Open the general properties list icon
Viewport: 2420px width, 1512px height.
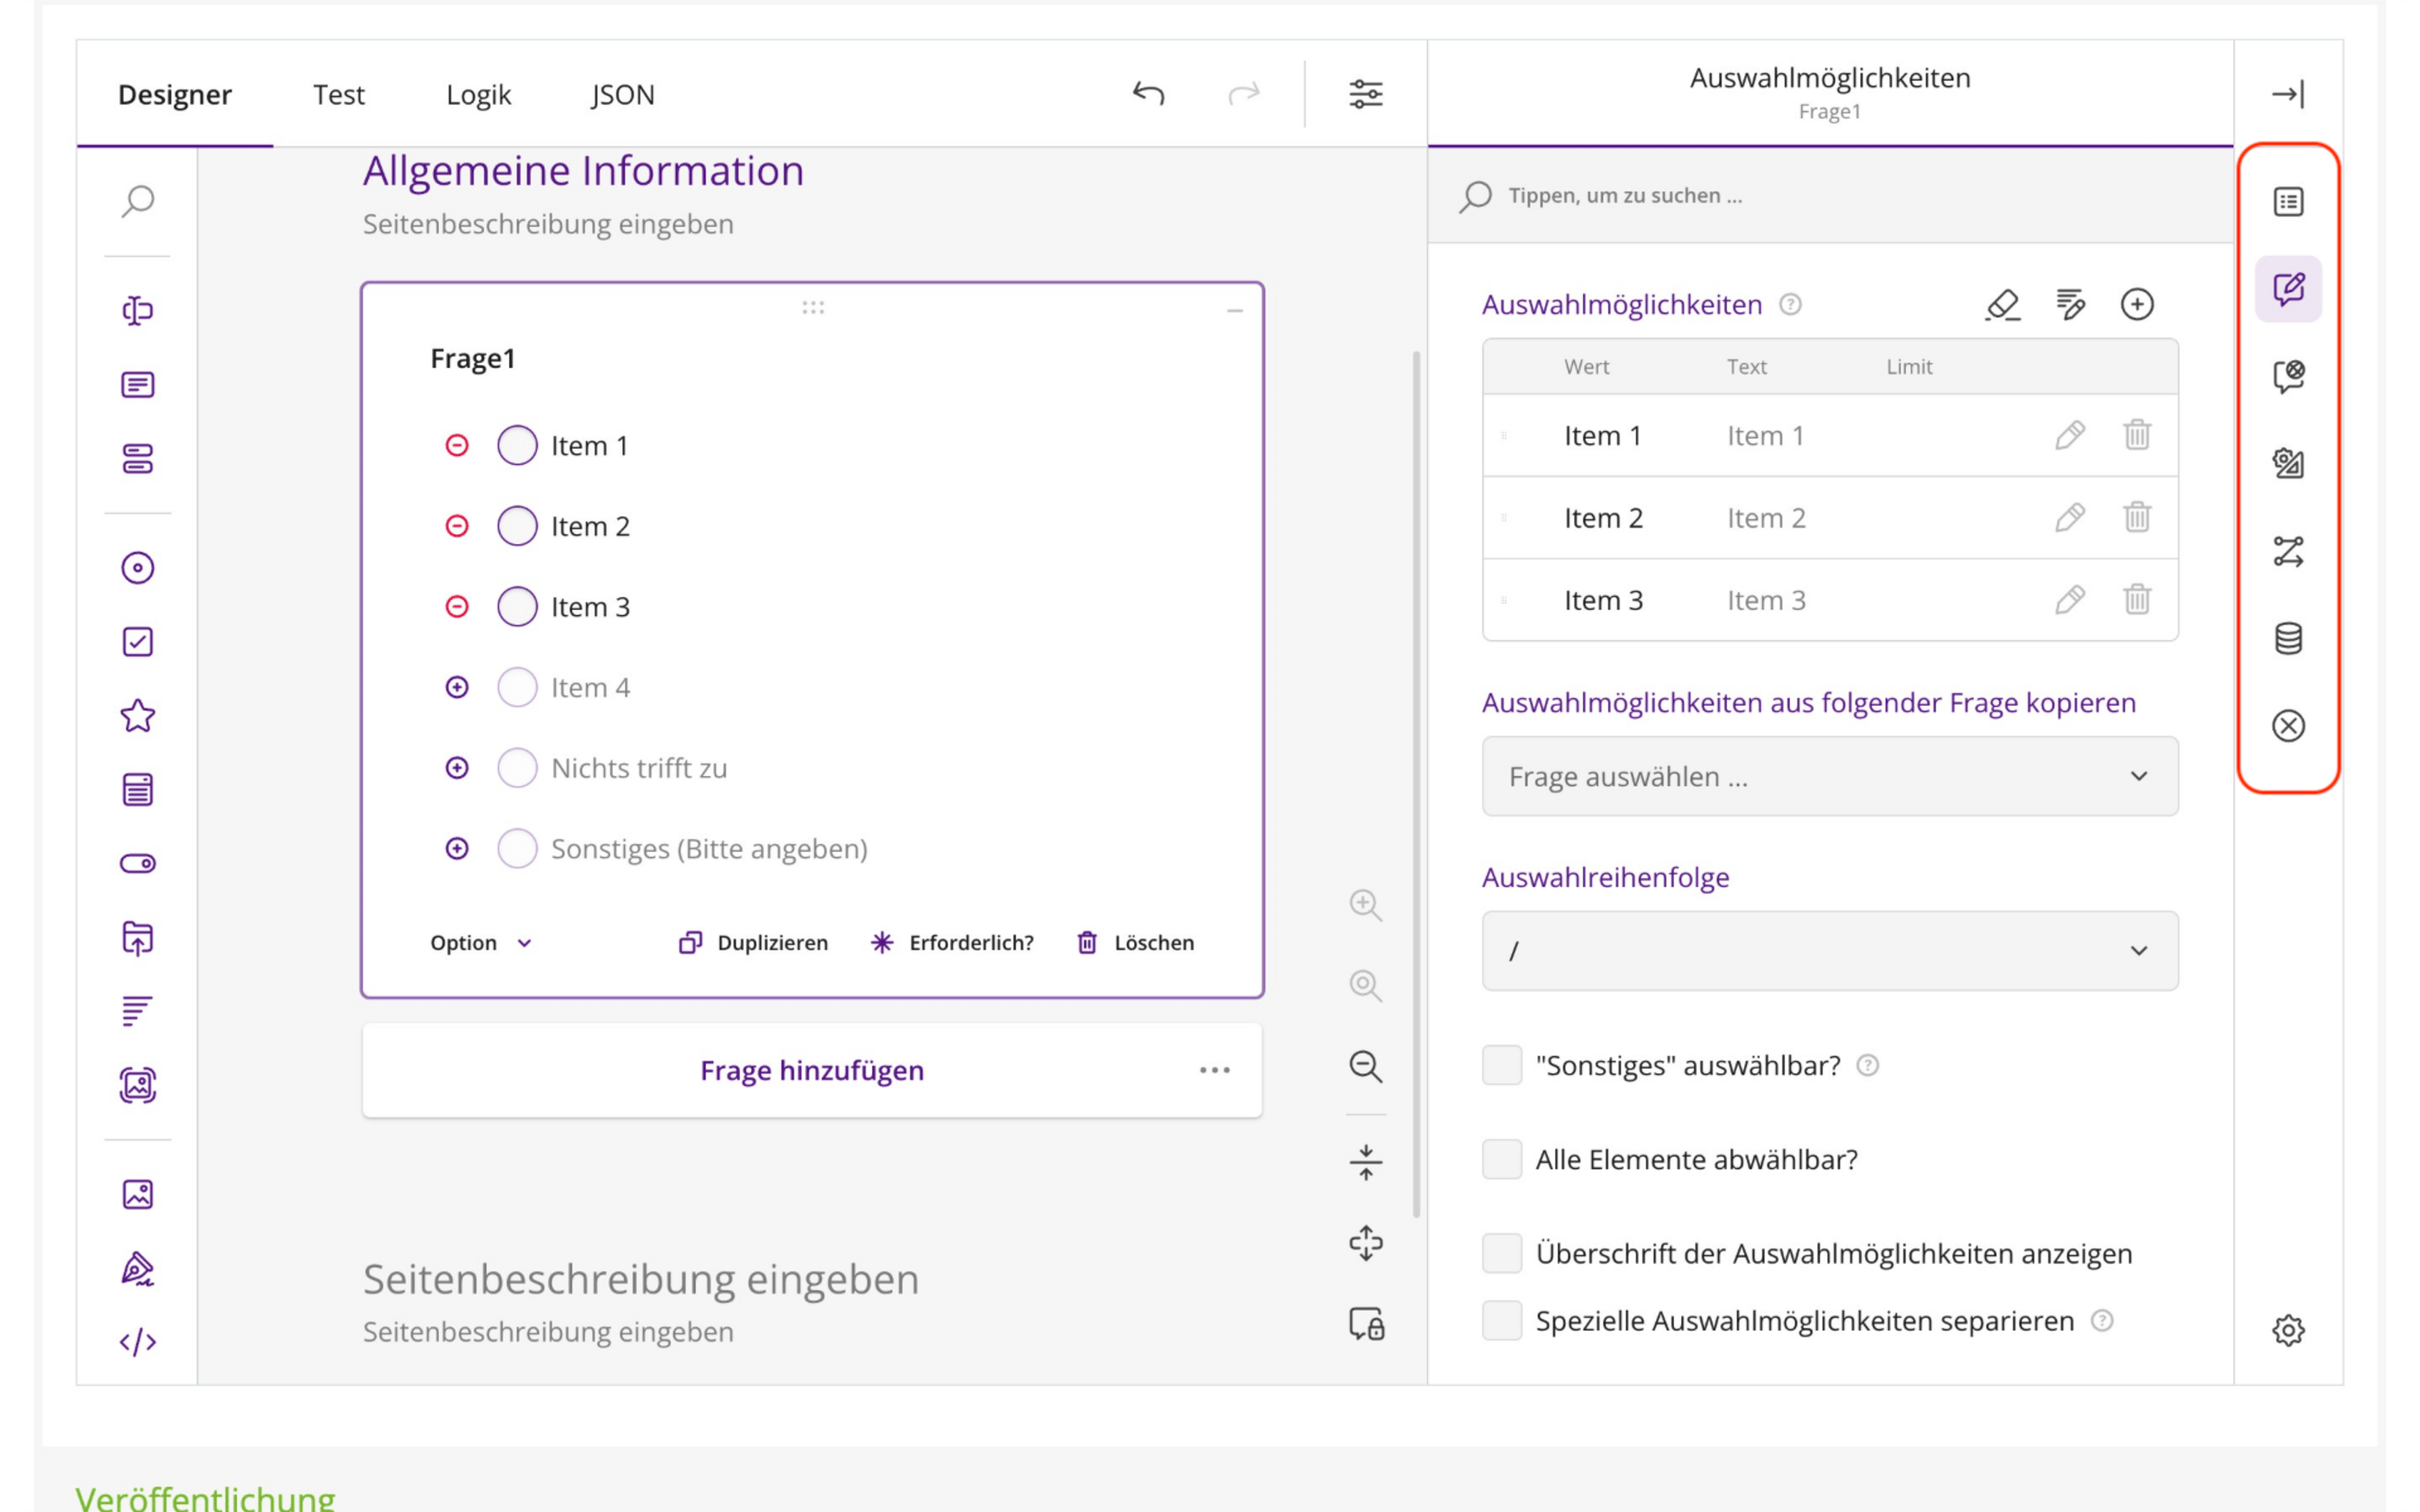pos(2288,202)
